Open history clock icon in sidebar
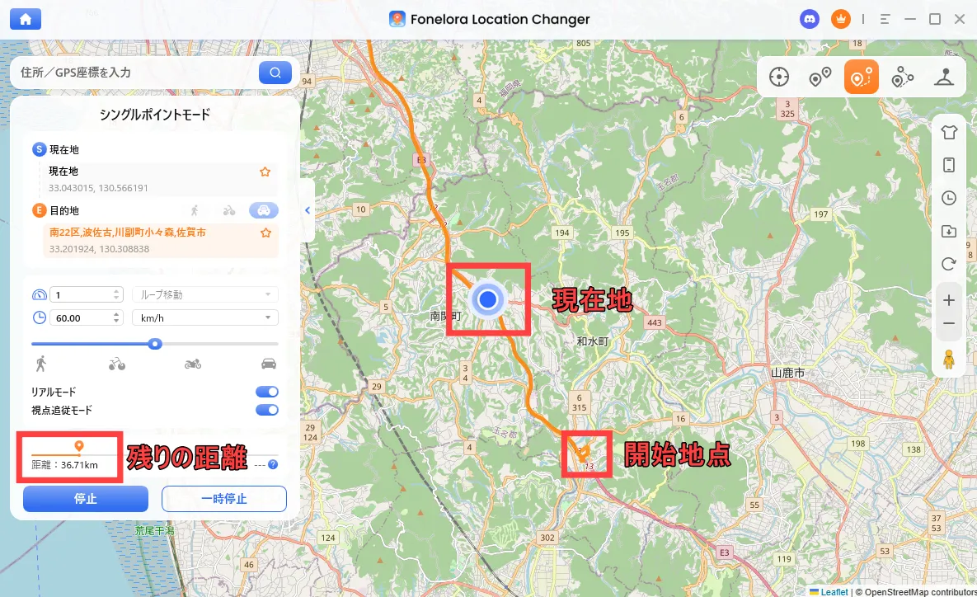Screen dimensions: 977x597 948,198
